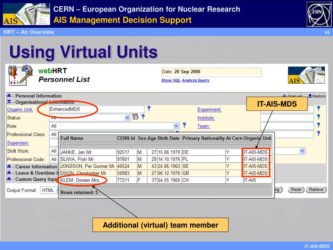Open help icon next to Status dropdown
The height and width of the screenshot is (250, 333).
143,117
